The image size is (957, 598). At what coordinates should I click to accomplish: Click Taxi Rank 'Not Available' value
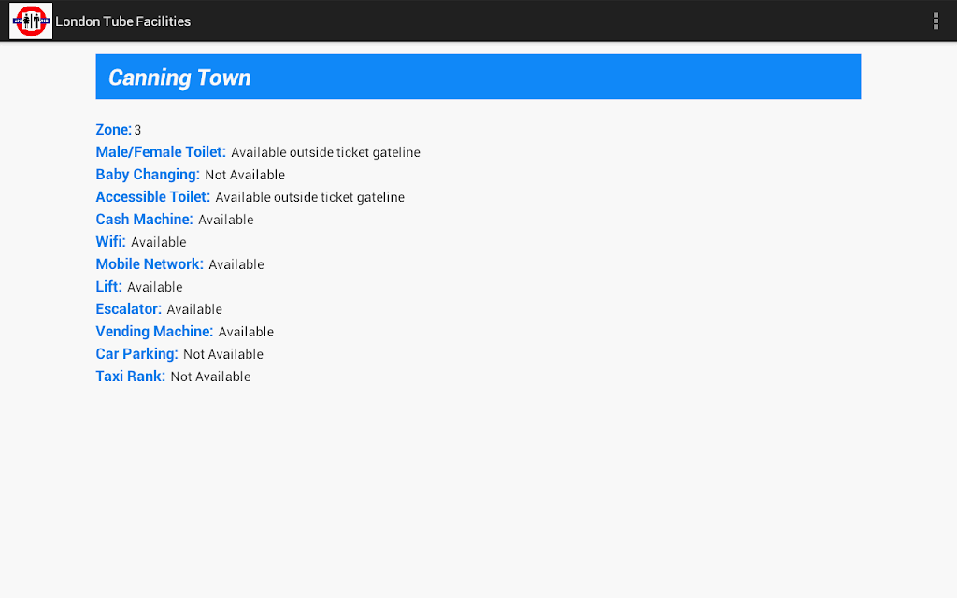pyautogui.click(x=210, y=377)
